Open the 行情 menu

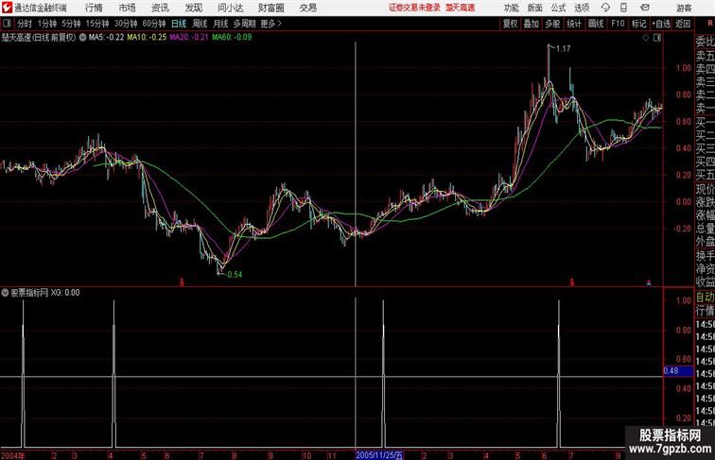94,8
